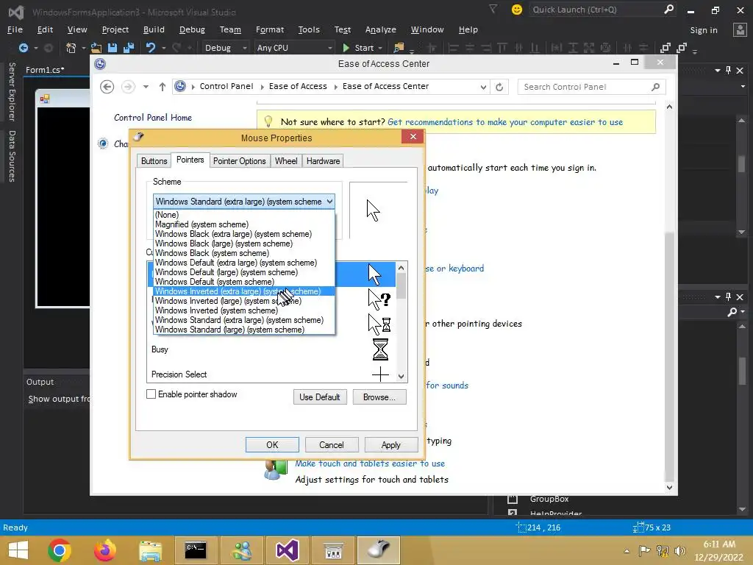Click the Windows Start button
The width and height of the screenshot is (753, 565).
click(18, 550)
